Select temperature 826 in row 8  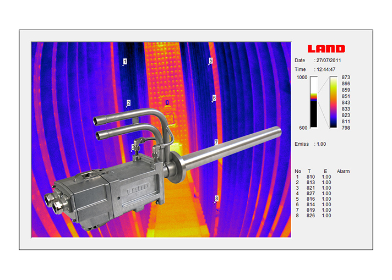tap(311, 216)
